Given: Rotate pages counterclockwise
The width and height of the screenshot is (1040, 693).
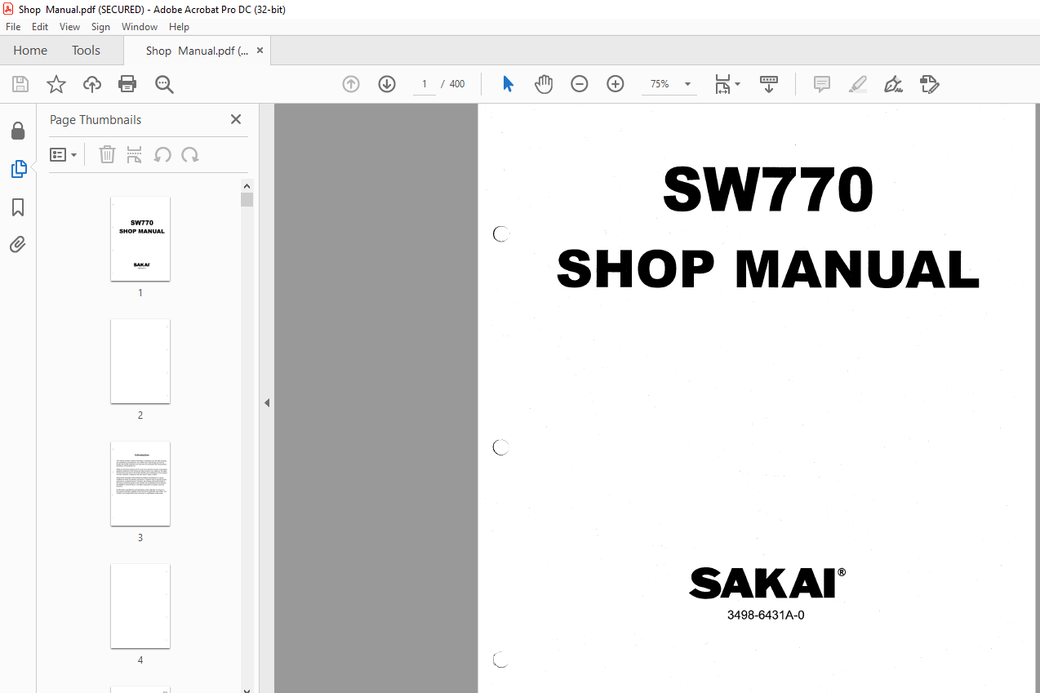Looking at the screenshot, I should (162, 154).
